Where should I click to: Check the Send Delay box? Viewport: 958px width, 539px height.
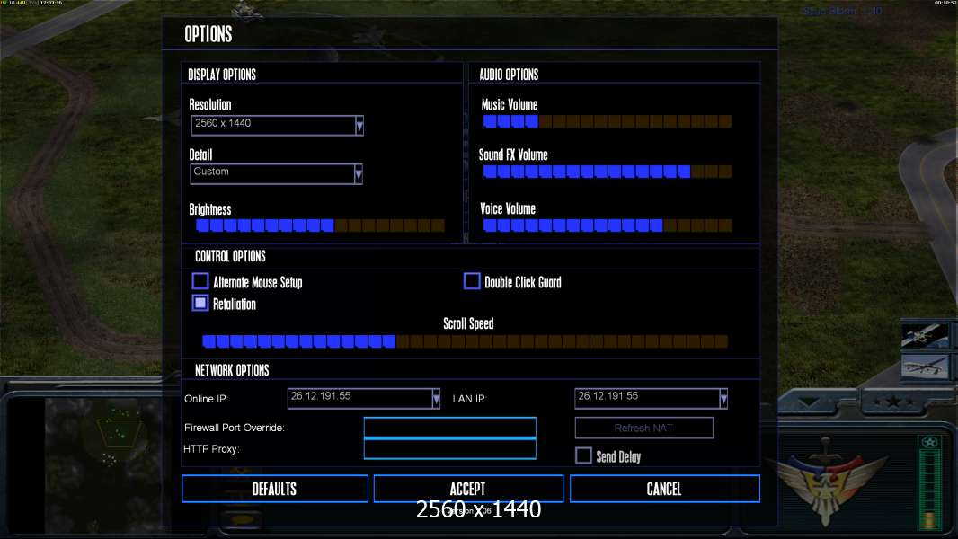[583, 455]
